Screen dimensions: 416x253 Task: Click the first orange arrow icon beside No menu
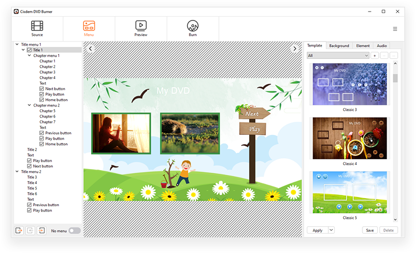click(x=19, y=230)
